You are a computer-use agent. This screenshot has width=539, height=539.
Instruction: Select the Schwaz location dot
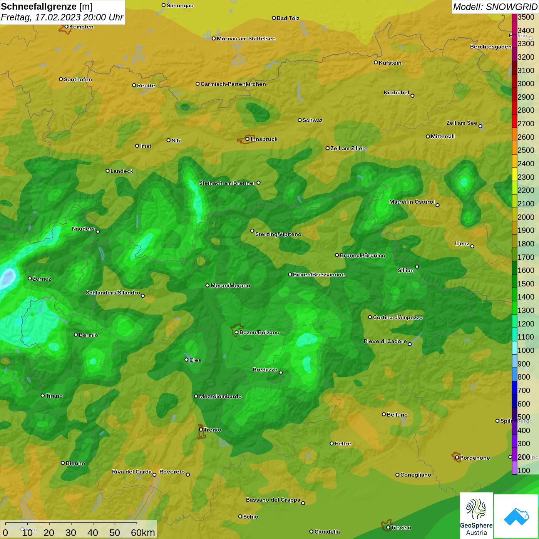click(300, 120)
